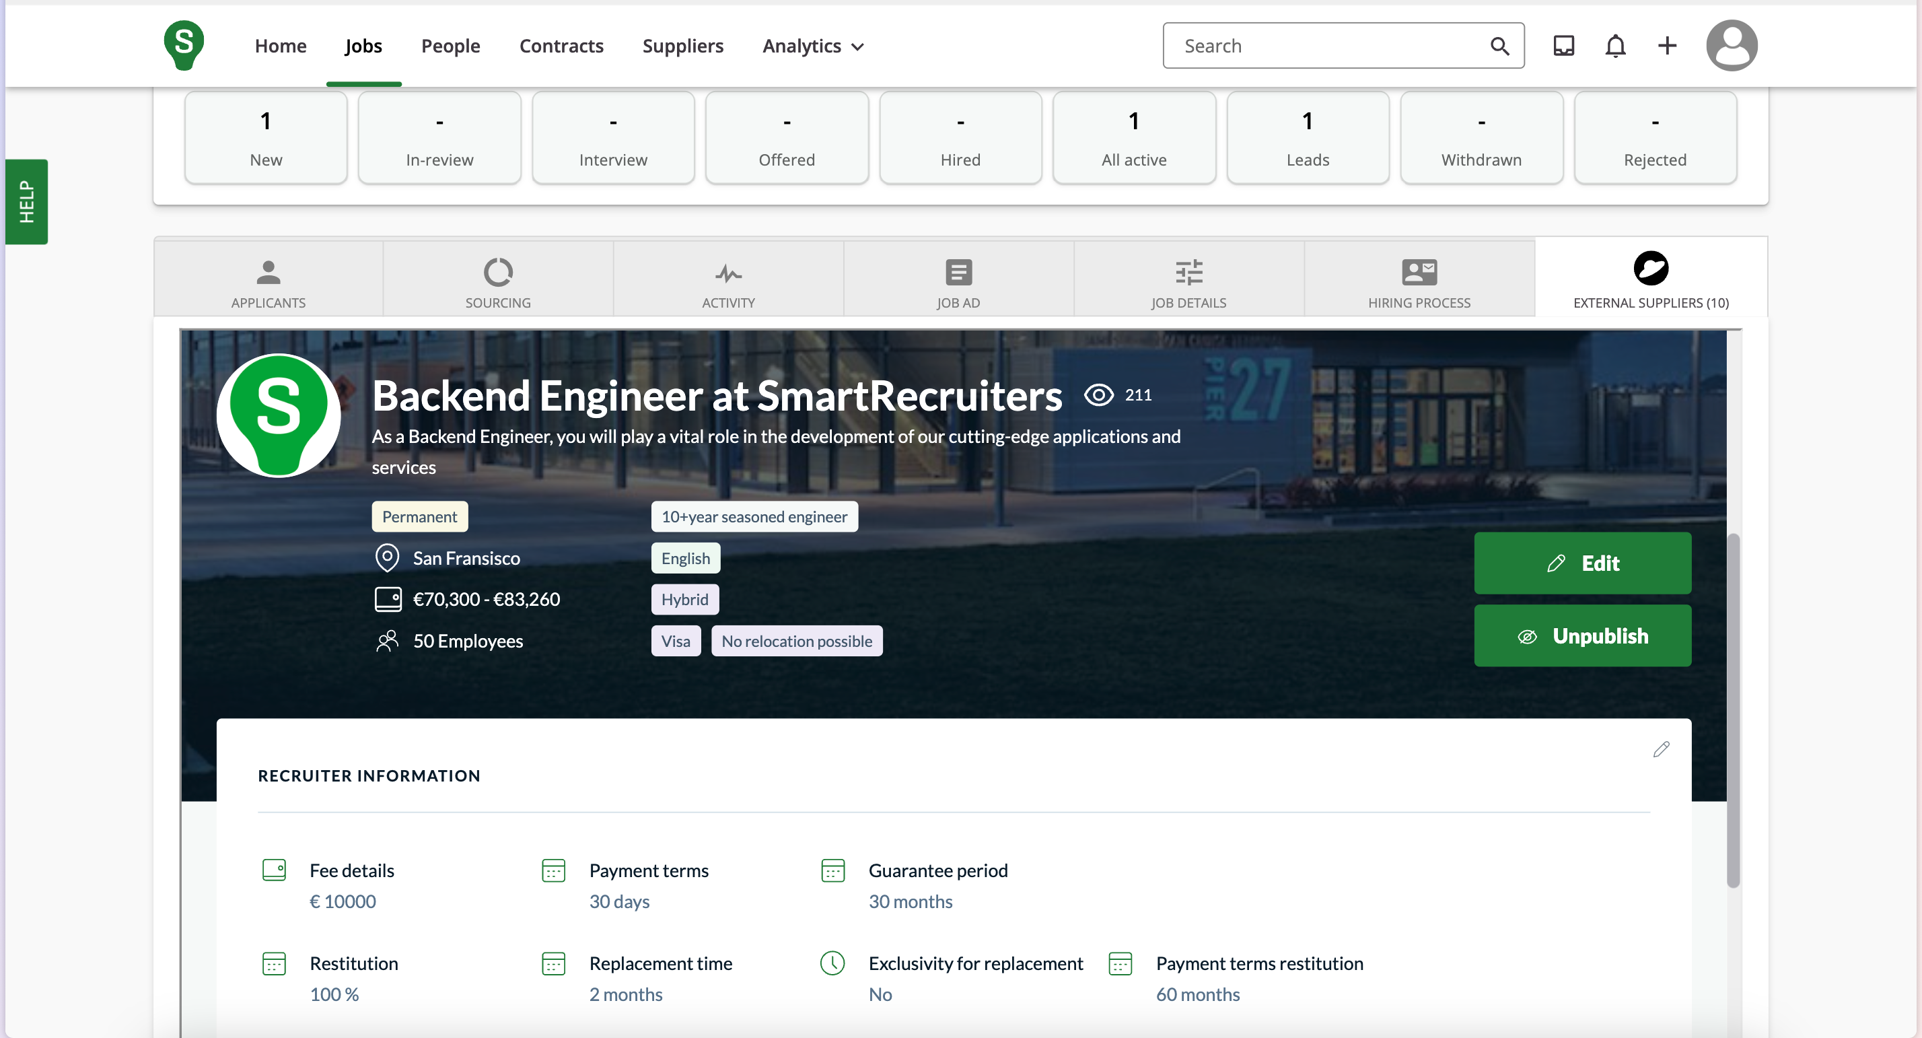
Task: Open the inbox tablet icon in header
Action: tap(1563, 46)
